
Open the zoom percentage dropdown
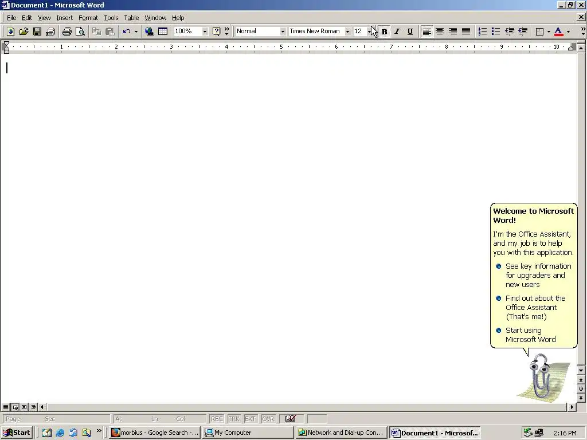[205, 32]
